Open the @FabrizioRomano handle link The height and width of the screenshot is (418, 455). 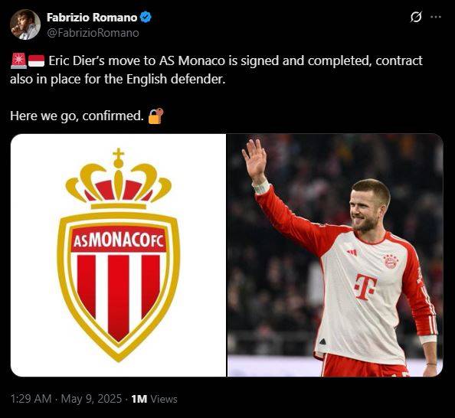93,33
